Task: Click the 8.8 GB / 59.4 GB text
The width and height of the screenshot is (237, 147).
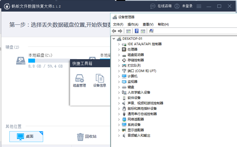Action: (45, 66)
